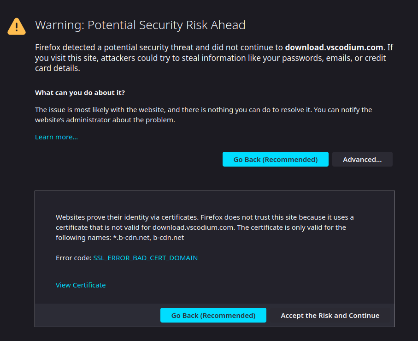Click the Advanced... button

(362, 159)
